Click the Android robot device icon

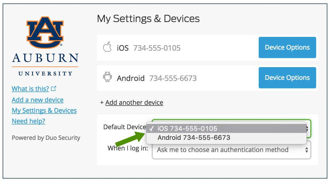107,78
